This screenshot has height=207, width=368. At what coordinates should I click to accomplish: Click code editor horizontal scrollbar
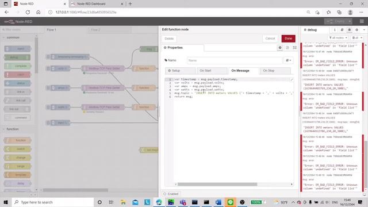coord(217,184)
